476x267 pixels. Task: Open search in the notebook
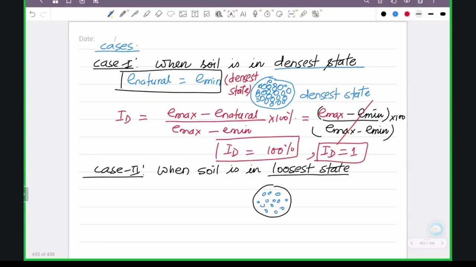pos(367,2)
